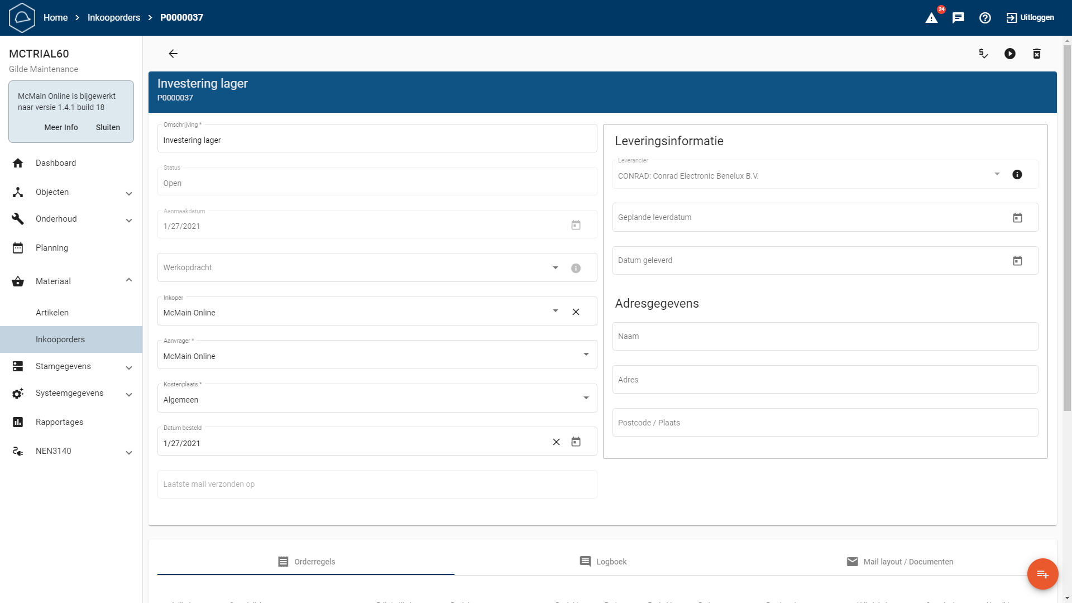
Task: Open Mail layout / Documenten tab
Action: tap(899, 562)
